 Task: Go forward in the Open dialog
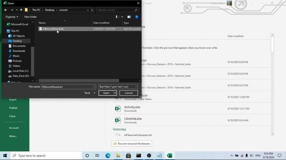coord(12,10)
